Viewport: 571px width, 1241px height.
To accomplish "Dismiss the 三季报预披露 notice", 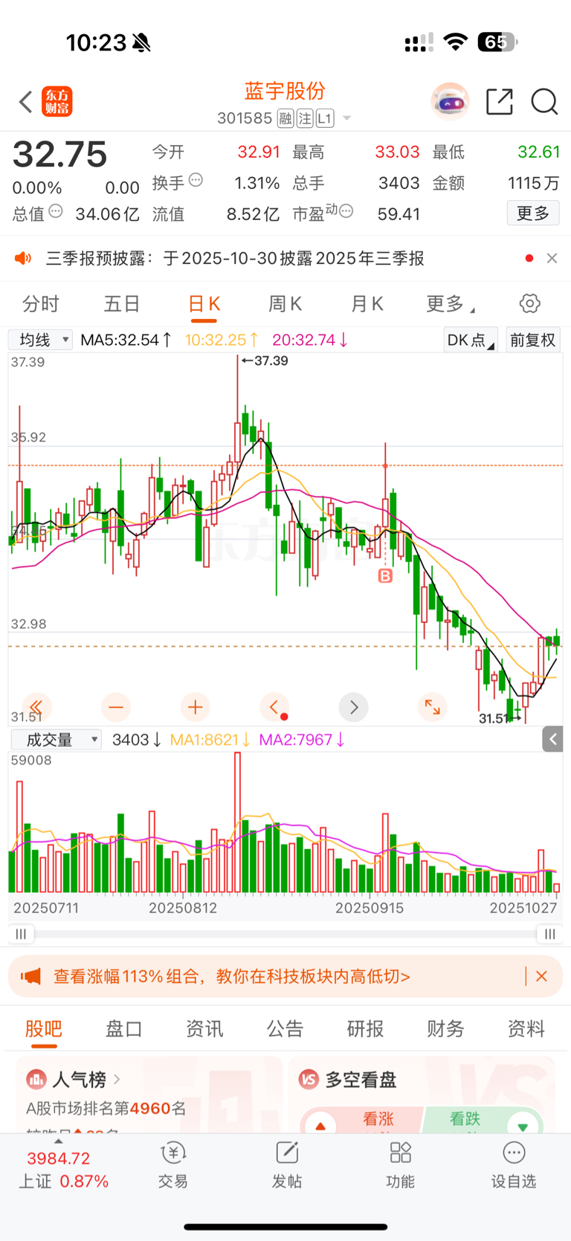I will pyautogui.click(x=552, y=258).
